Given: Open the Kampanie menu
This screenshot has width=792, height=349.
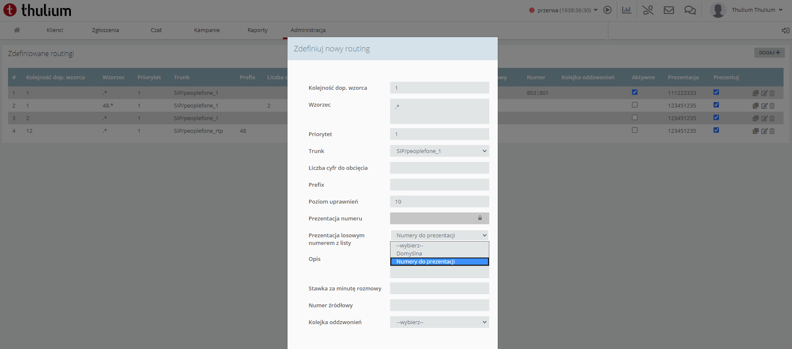Looking at the screenshot, I should click(x=207, y=30).
